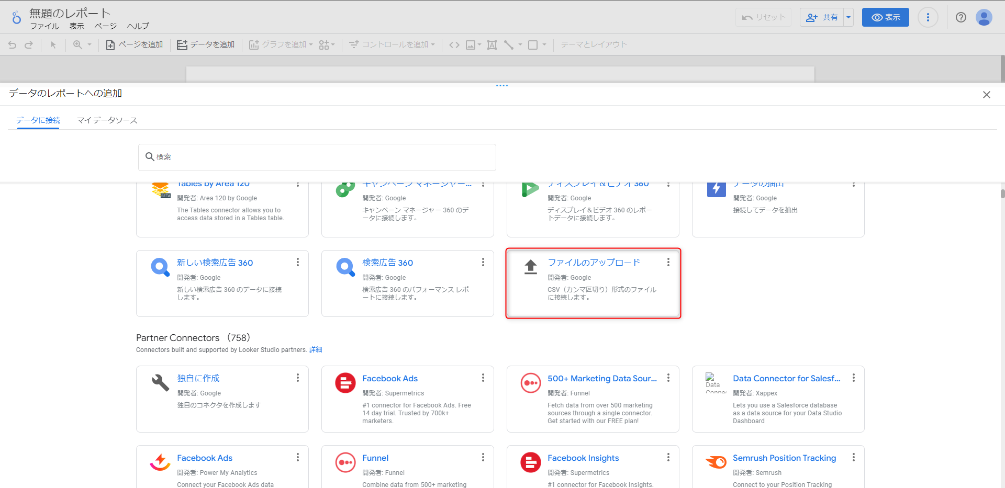Screen dimensions: 1005x488
Task: Click the 新しい検索広告 360 magnifier icon
Action: (160, 267)
